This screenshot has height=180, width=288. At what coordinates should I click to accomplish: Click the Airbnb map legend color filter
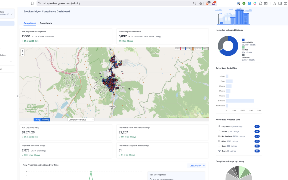point(178,49)
